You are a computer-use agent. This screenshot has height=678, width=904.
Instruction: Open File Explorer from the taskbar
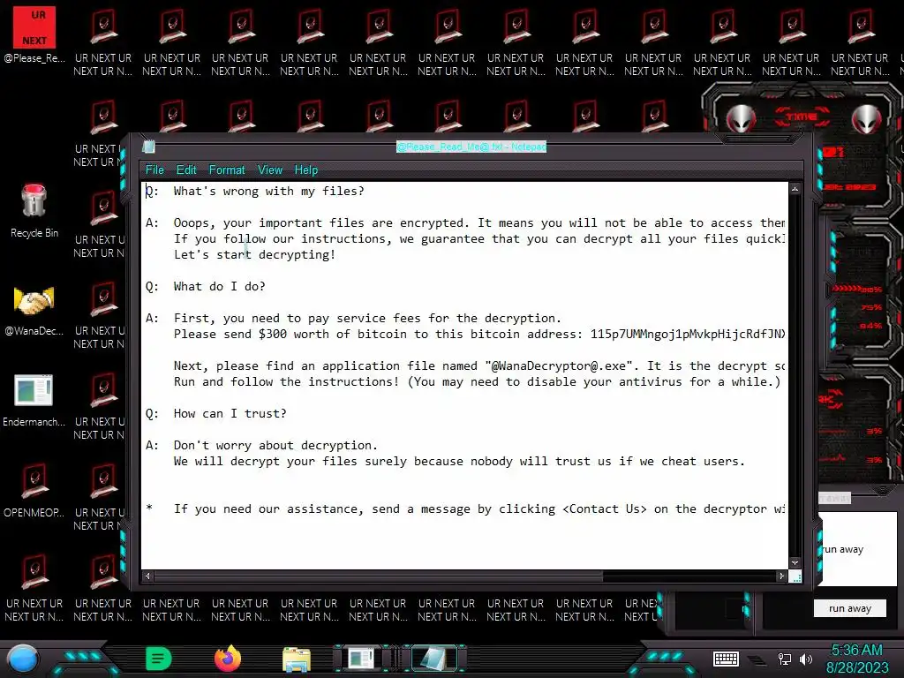pos(297,659)
